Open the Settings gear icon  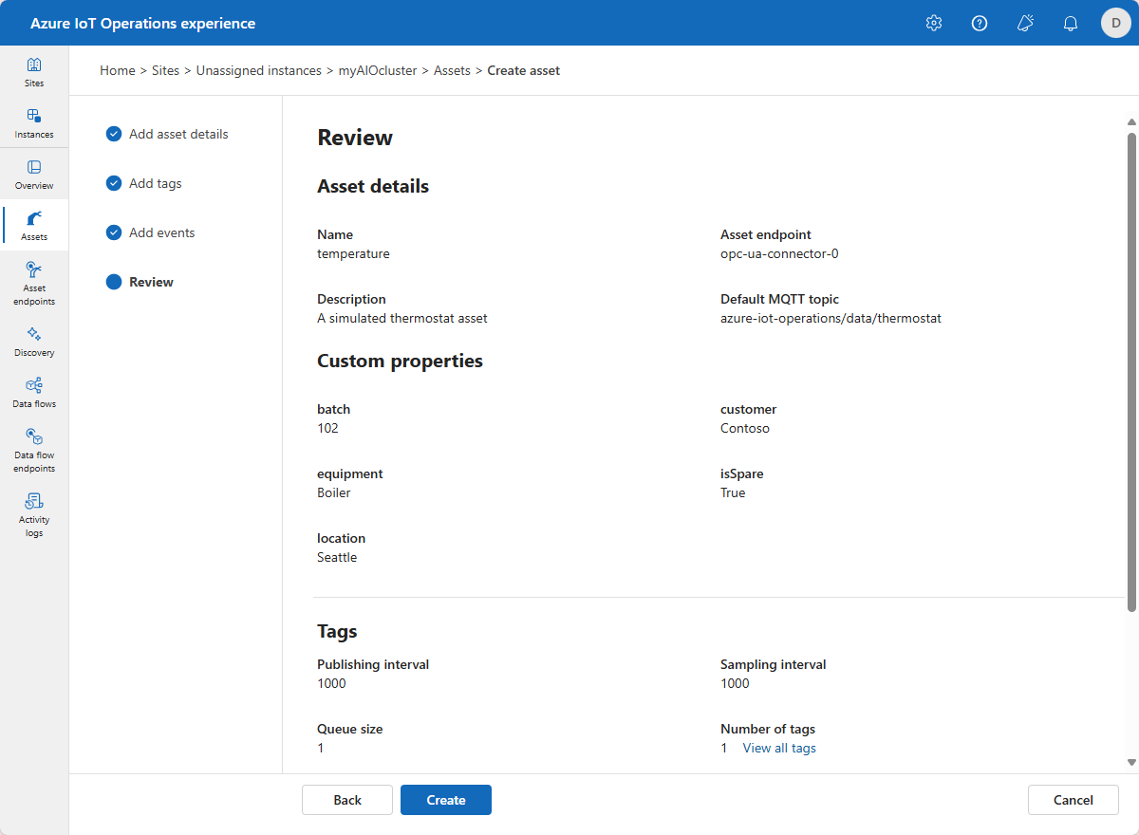(934, 23)
